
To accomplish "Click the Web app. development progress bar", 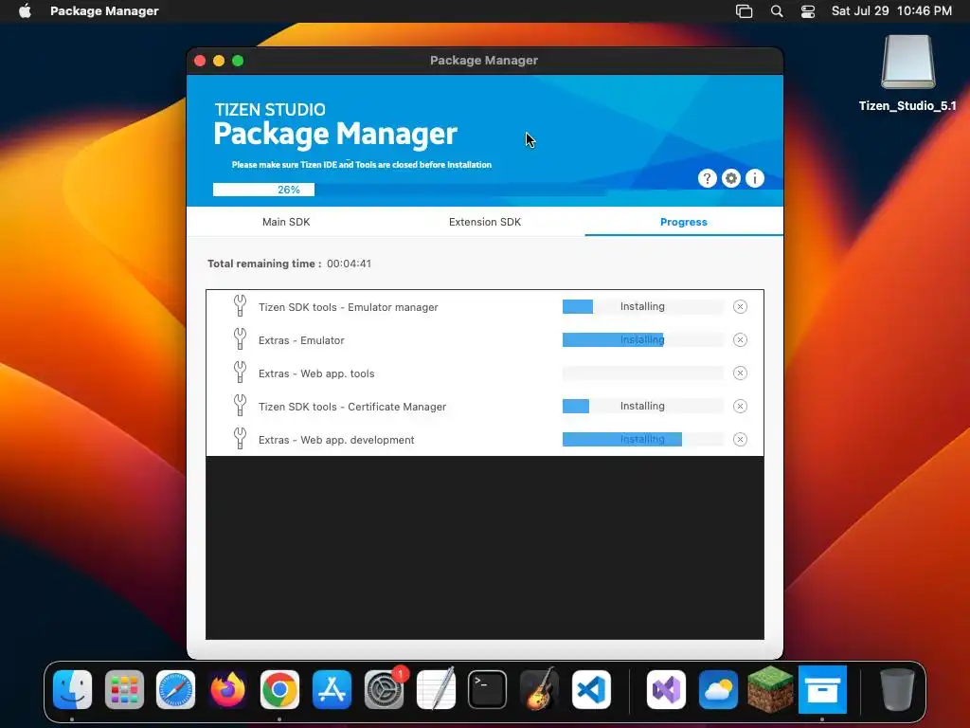I will point(643,439).
